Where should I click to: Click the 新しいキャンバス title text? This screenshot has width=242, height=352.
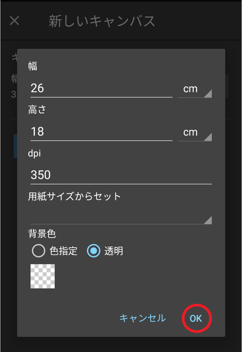point(102,21)
